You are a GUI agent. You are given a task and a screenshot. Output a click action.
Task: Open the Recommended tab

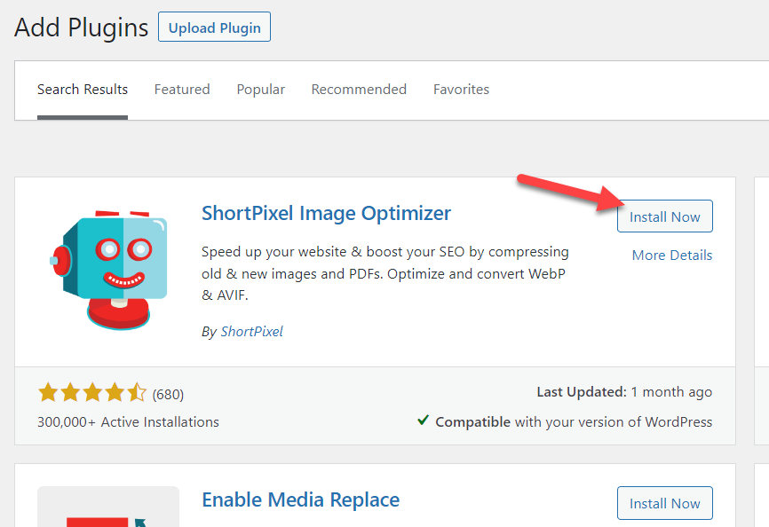click(x=359, y=90)
